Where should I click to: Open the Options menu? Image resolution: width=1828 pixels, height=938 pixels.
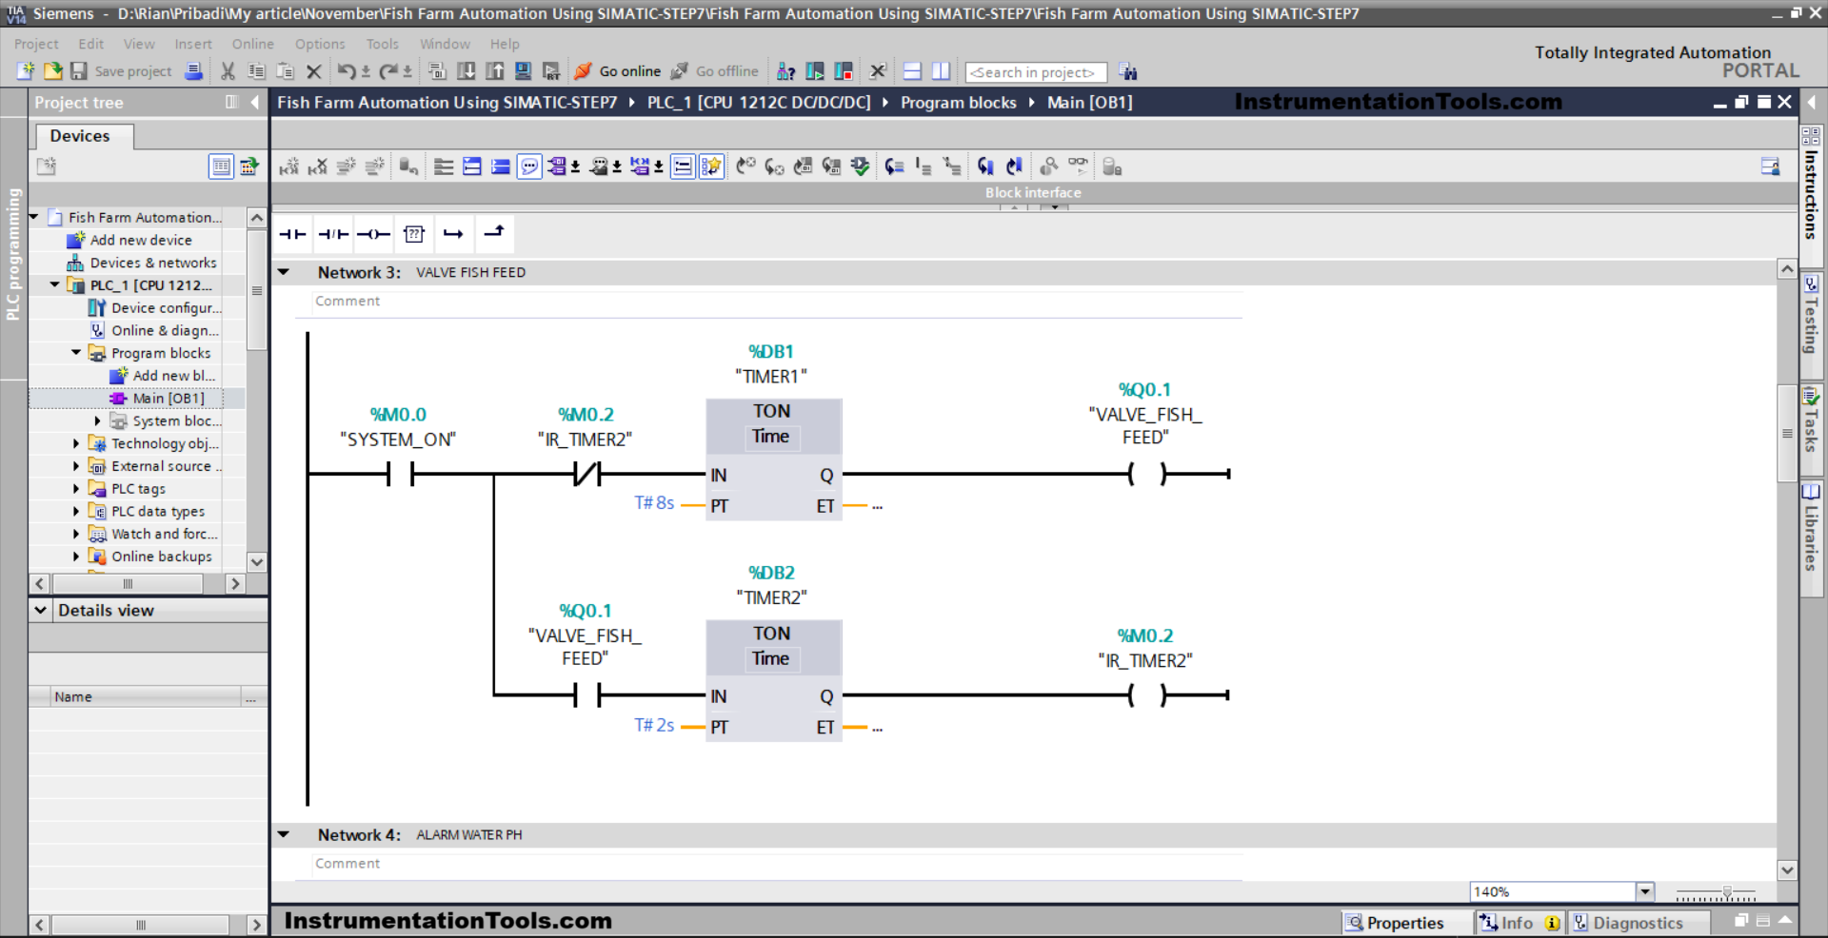pyautogui.click(x=319, y=44)
